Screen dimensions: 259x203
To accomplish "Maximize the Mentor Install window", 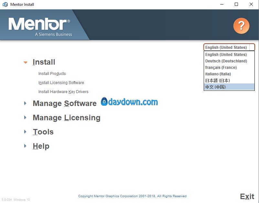I will (x=236, y=4).
